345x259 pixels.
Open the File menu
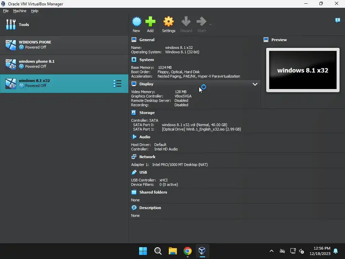(6, 11)
